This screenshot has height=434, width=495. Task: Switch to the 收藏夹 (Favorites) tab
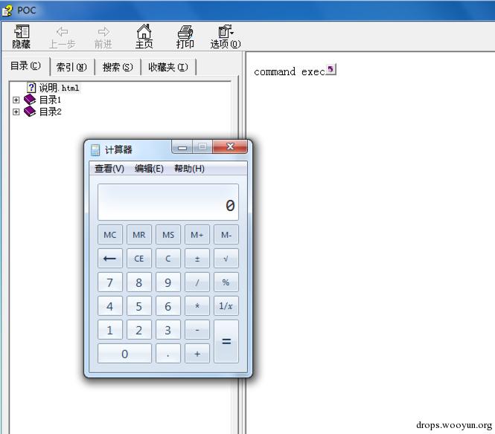pos(168,67)
